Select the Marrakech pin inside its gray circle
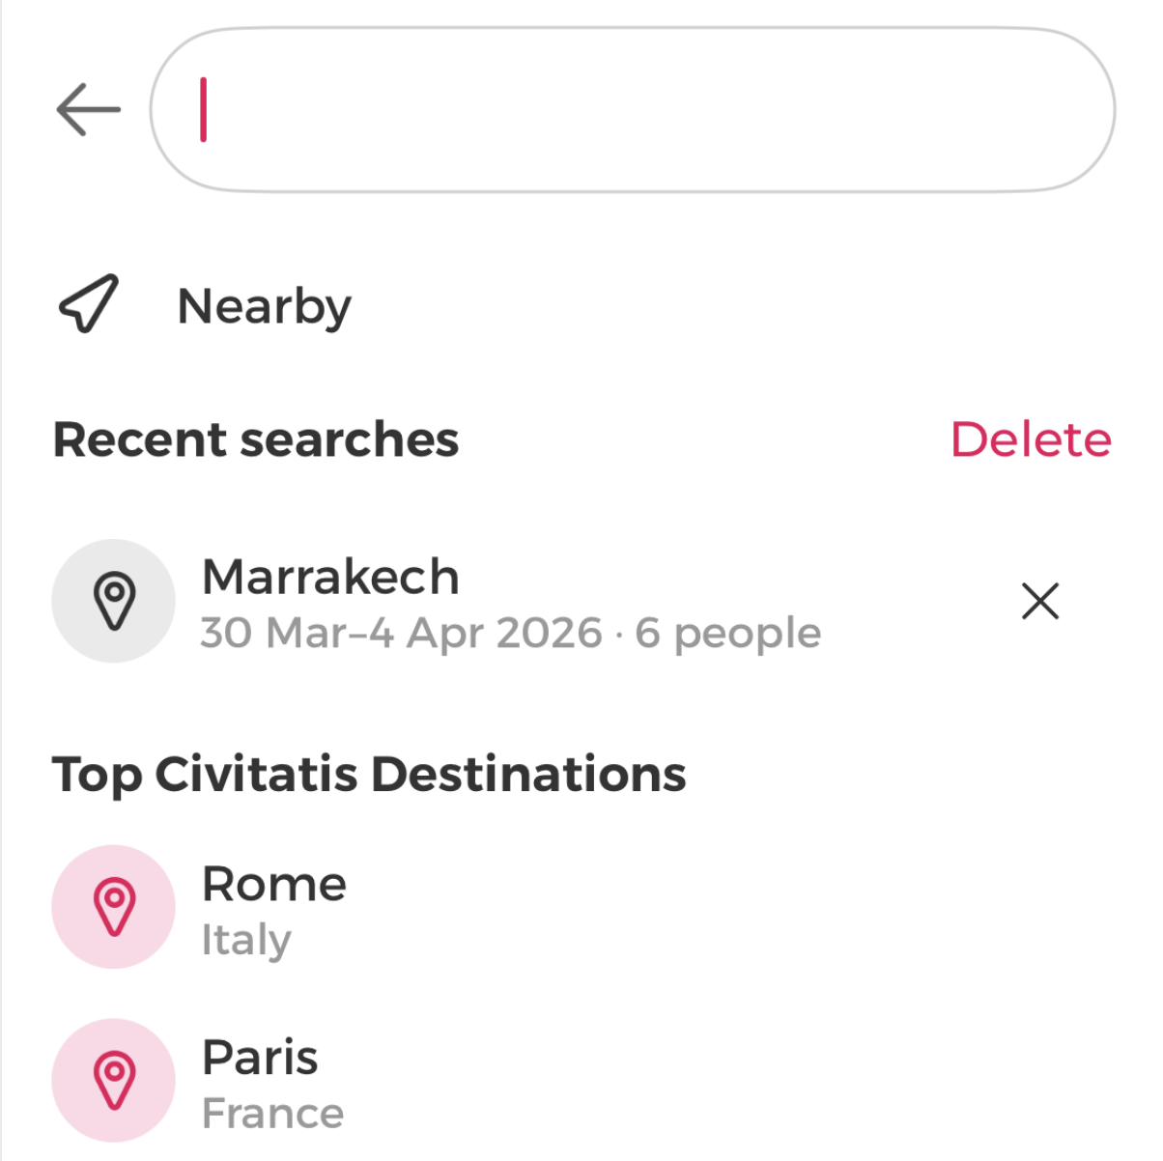The image size is (1163, 1161). click(113, 601)
